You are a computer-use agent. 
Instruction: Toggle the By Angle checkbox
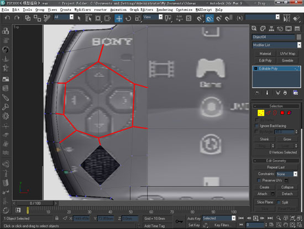[257, 132]
